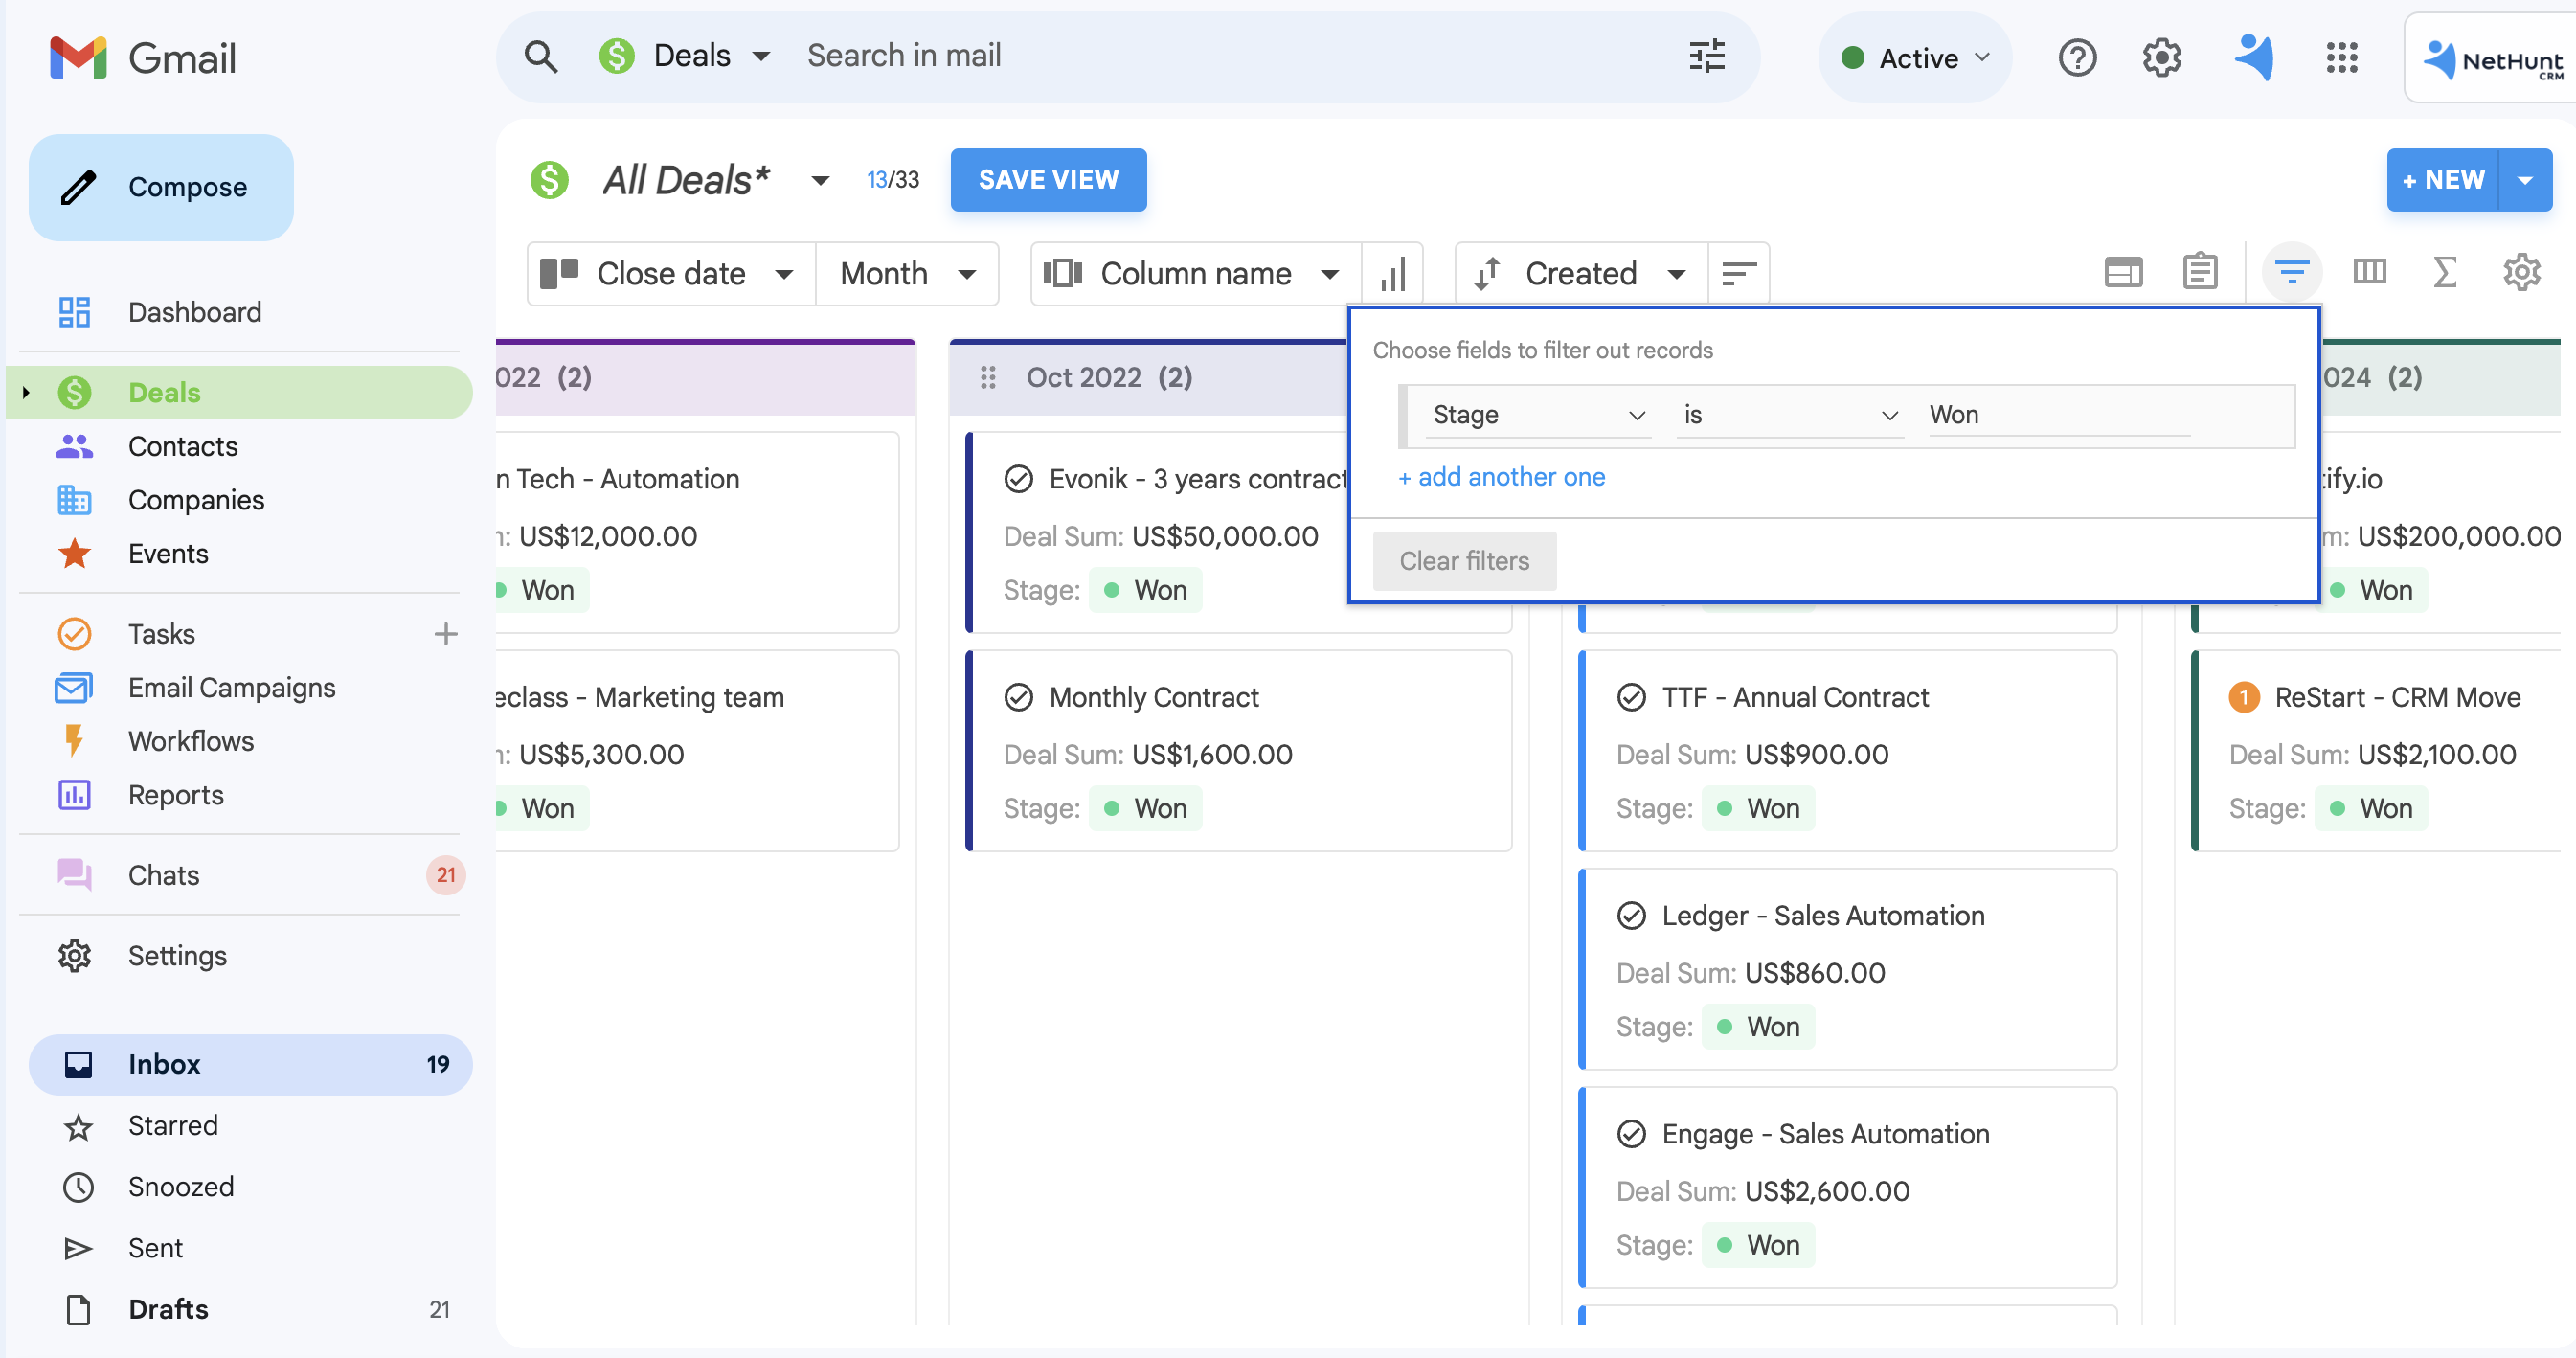
Task: Open the Month period dropdown
Action: pos(907,273)
